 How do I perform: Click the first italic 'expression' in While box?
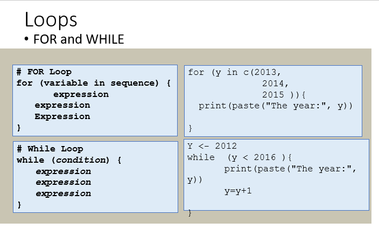tap(64, 171)
